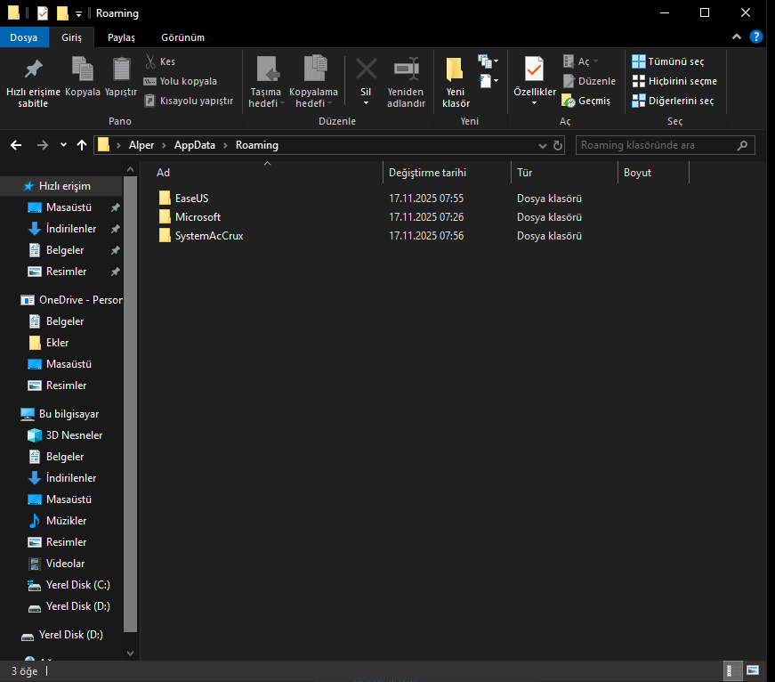
Task: Click navigation pane scrollbar up arrow
Action: pyautogui.click(x=131, y=170)
